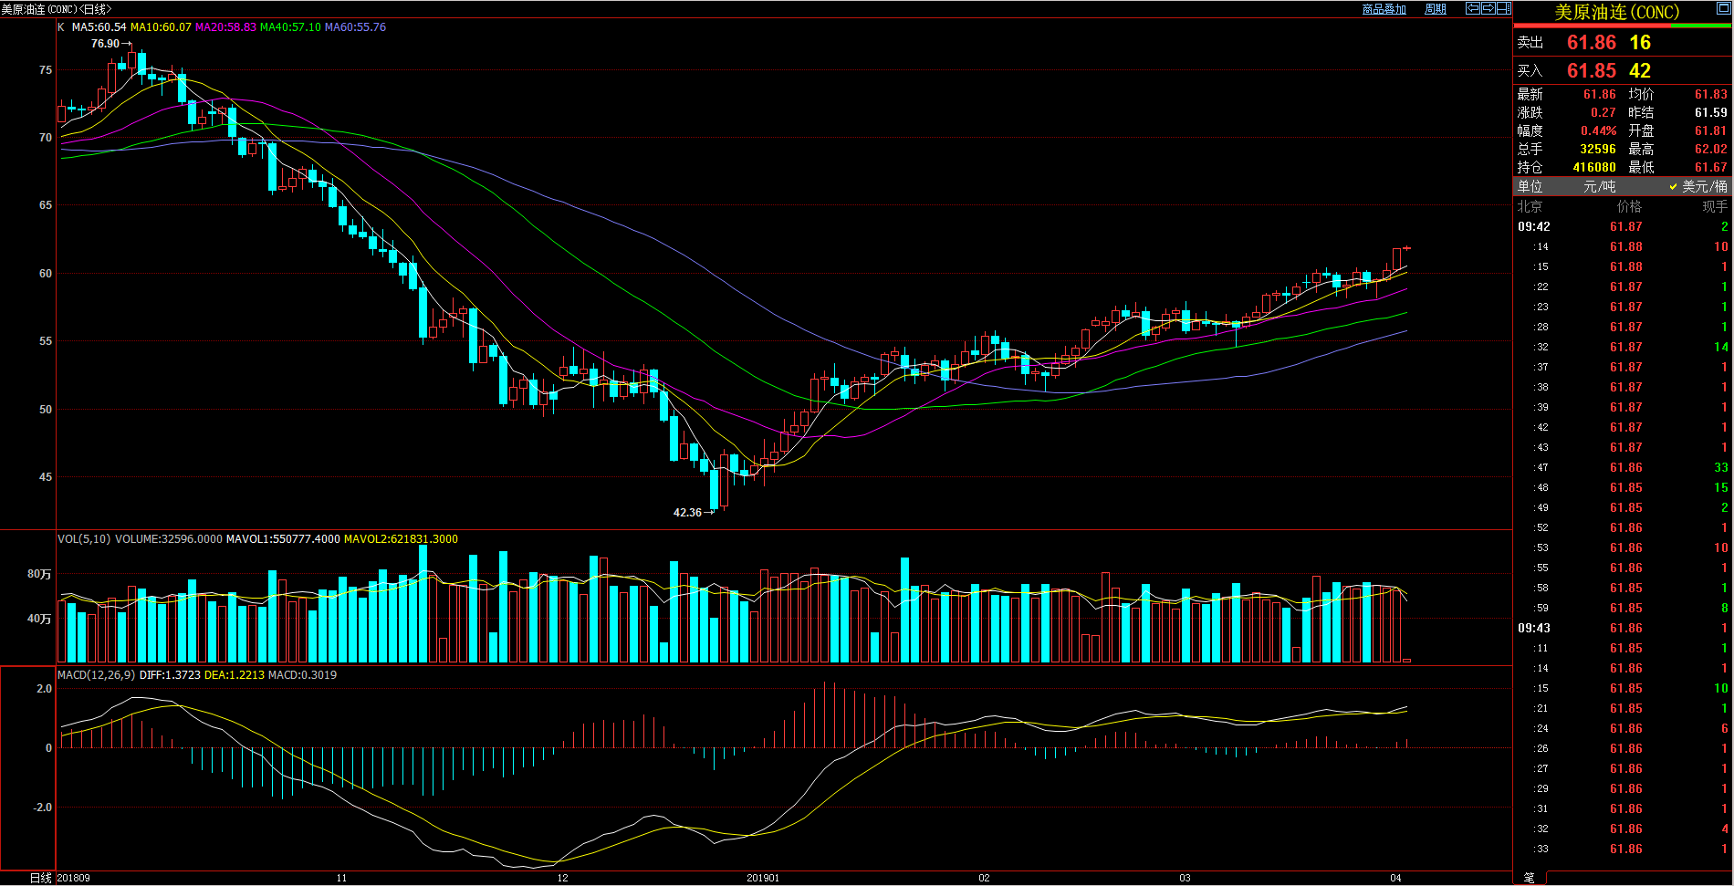Click the 总手 value 32596

pos(1598,150)
